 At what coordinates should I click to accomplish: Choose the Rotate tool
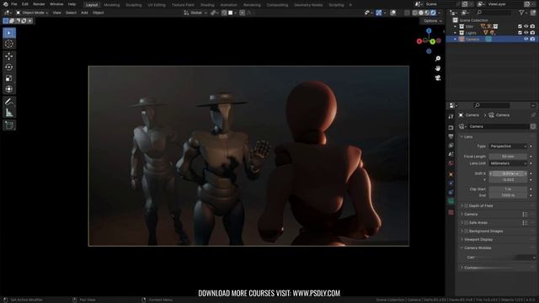[x=9, y=67]
